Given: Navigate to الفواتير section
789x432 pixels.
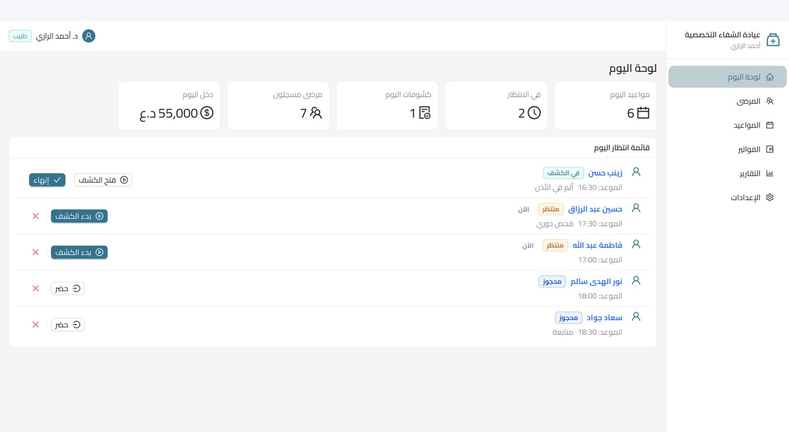Looking at the screenshot, I should point(727,149).
